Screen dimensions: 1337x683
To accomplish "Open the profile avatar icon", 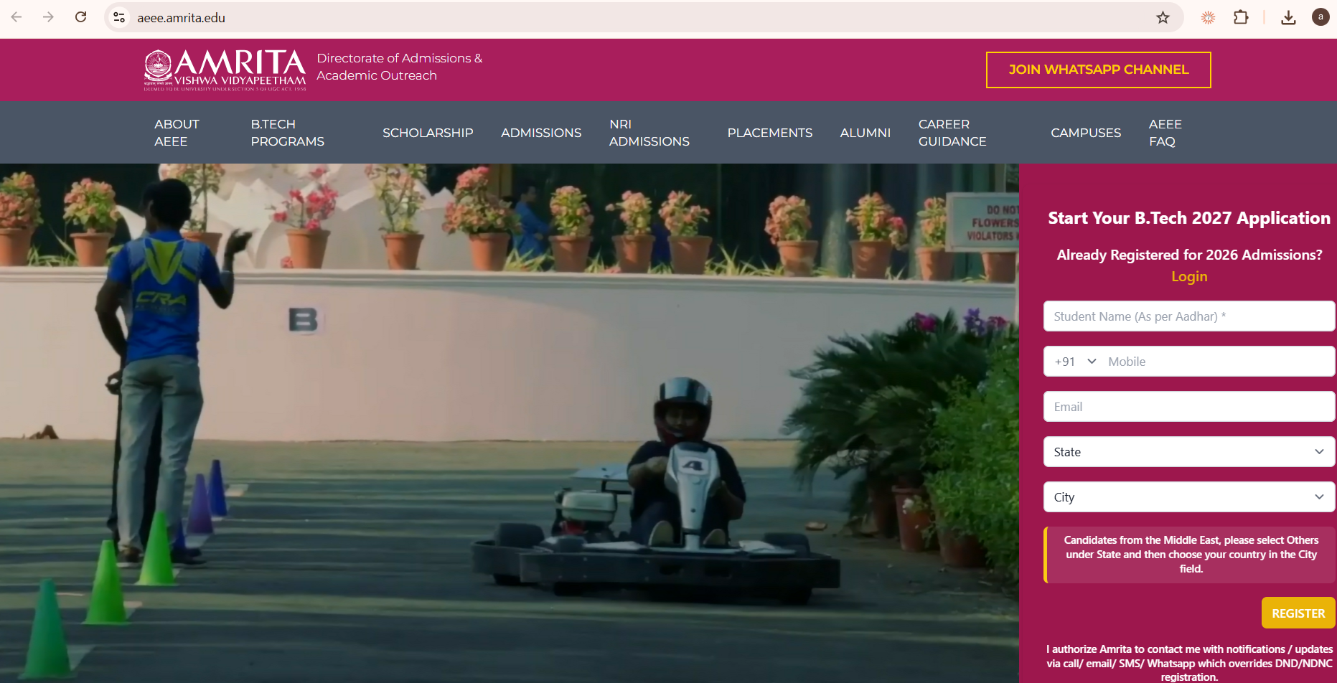I will tap(1320, 17).
